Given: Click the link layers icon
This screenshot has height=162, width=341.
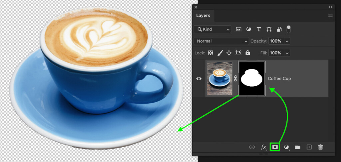Looking at the screenshot, I should coord(252,147).
